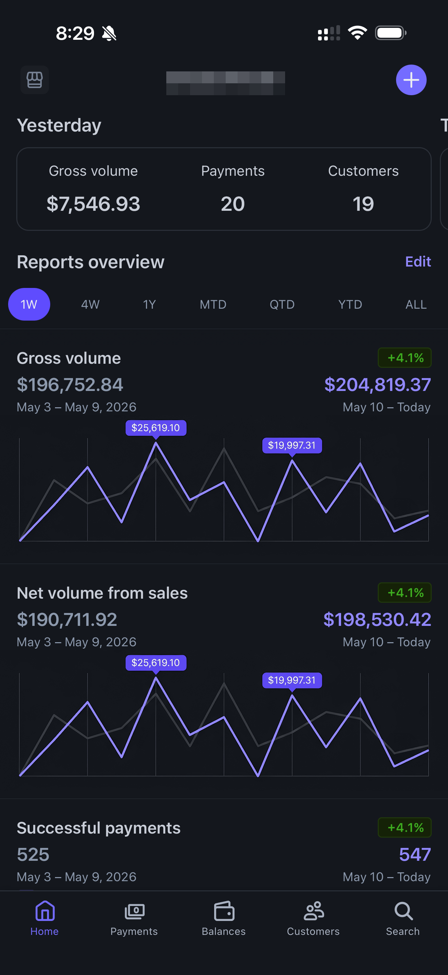The image size is (448, 975).
Task: Tap May 10 – Today under Net volume
Action: 387,642
